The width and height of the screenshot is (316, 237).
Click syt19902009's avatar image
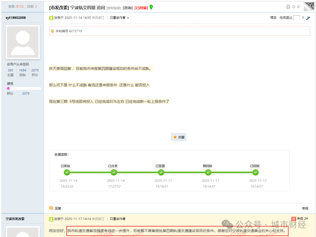click(23, 42)
